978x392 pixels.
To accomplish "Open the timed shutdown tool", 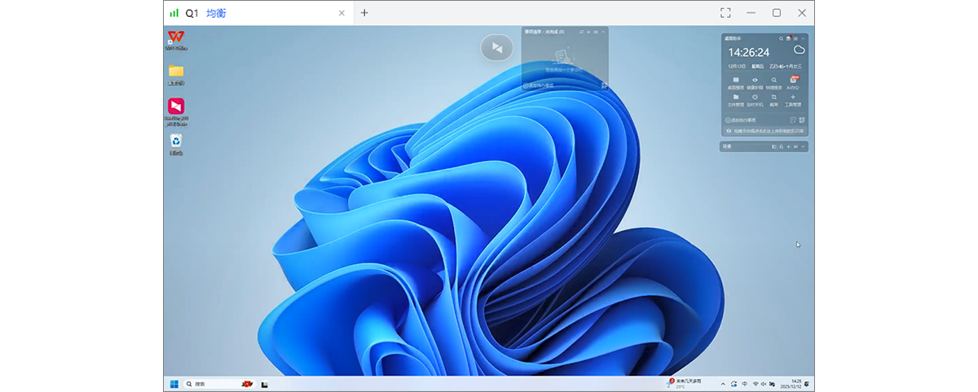I will coord(755,98).
